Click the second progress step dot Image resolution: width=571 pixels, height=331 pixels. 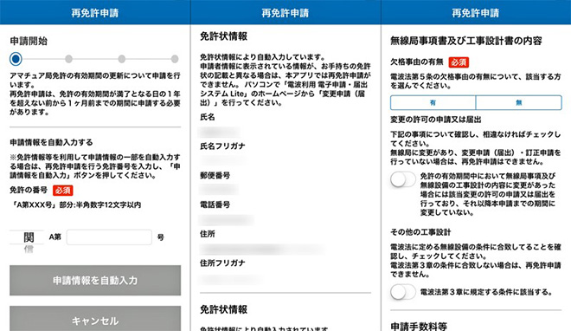(68, 59)
